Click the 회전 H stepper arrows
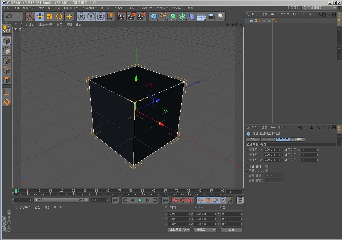342x240 pixels. click(x=242, y=214)
